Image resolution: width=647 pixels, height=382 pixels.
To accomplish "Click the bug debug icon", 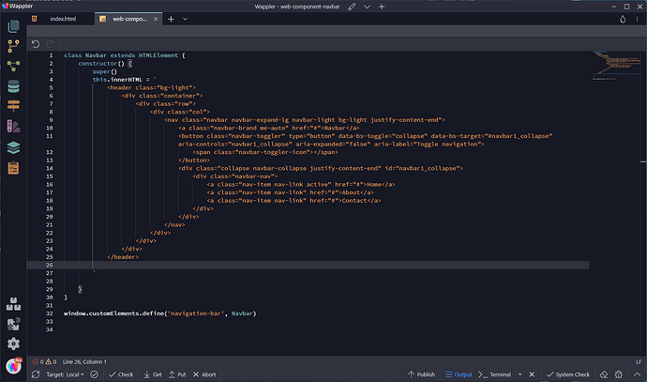I will pyautogui.click(x=619, y=374).
